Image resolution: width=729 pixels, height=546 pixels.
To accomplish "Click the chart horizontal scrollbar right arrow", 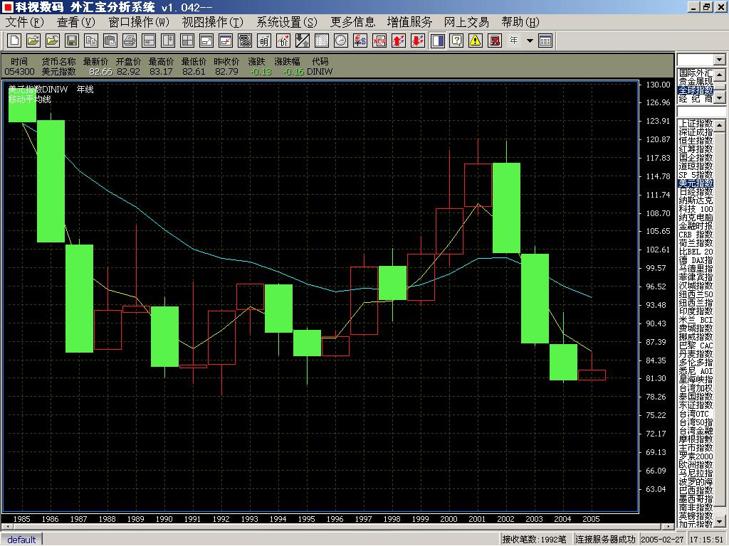I will pyautogui.click(x=668, y=527).
